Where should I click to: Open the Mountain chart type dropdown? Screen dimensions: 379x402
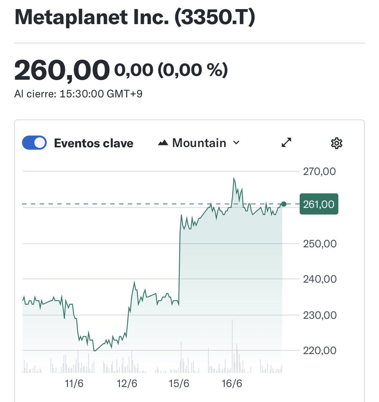[x=199, y=143]
